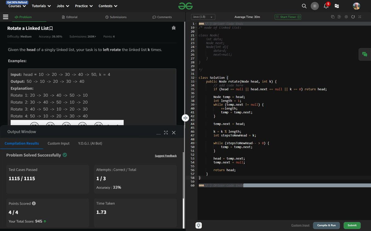Submit the solution
The height and width of the screenshot is (231, 371).
352,225
